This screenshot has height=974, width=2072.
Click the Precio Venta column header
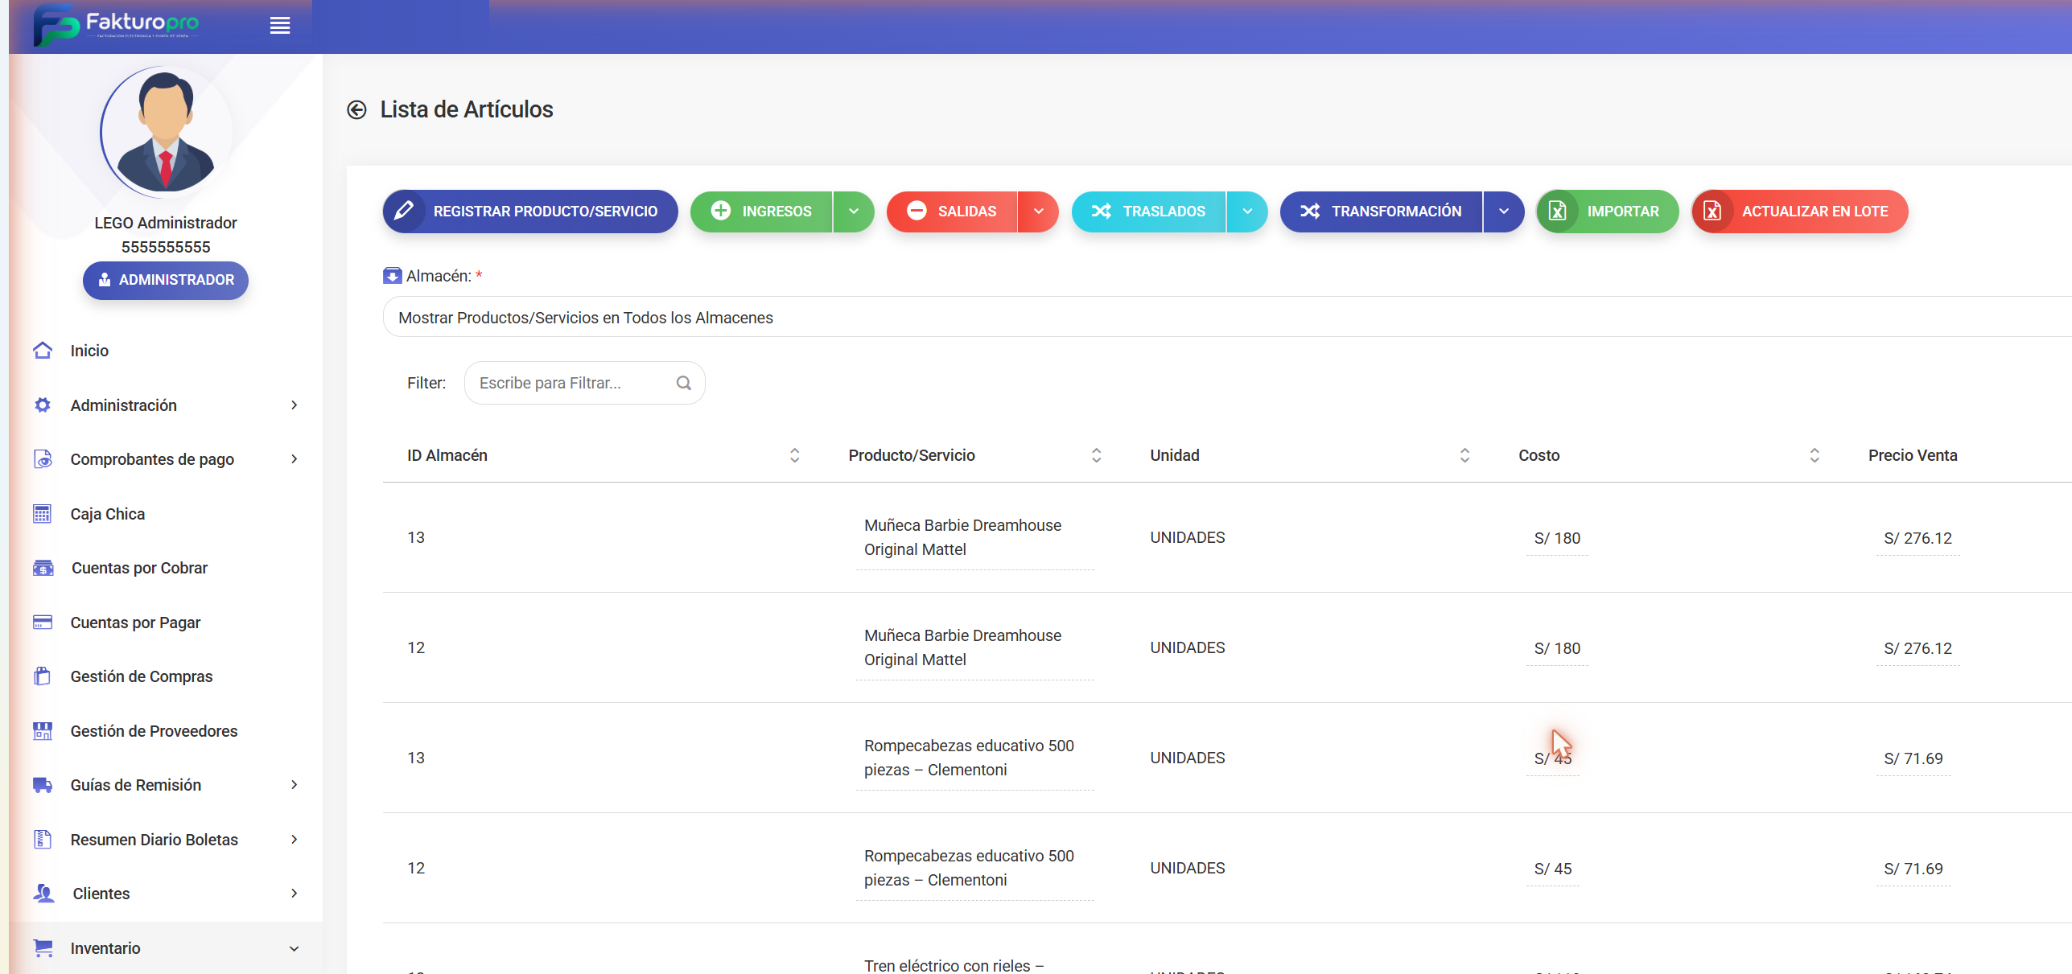[x=1913, y=455]
